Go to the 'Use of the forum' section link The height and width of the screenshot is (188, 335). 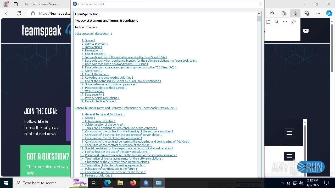coord(97,74)
